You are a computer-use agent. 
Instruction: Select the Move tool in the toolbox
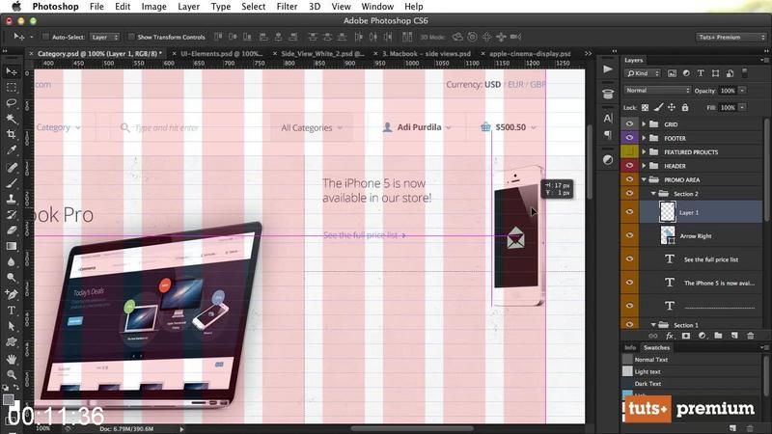pyautogui.click(x=11, y=71)
